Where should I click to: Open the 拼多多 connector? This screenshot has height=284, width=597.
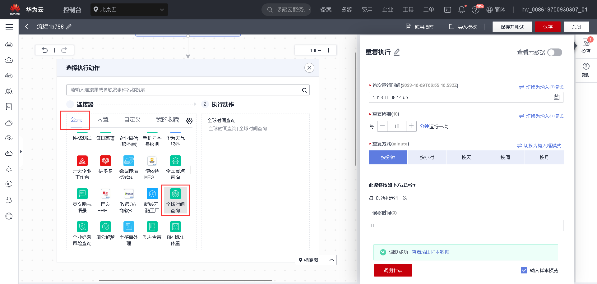[105, 161]
